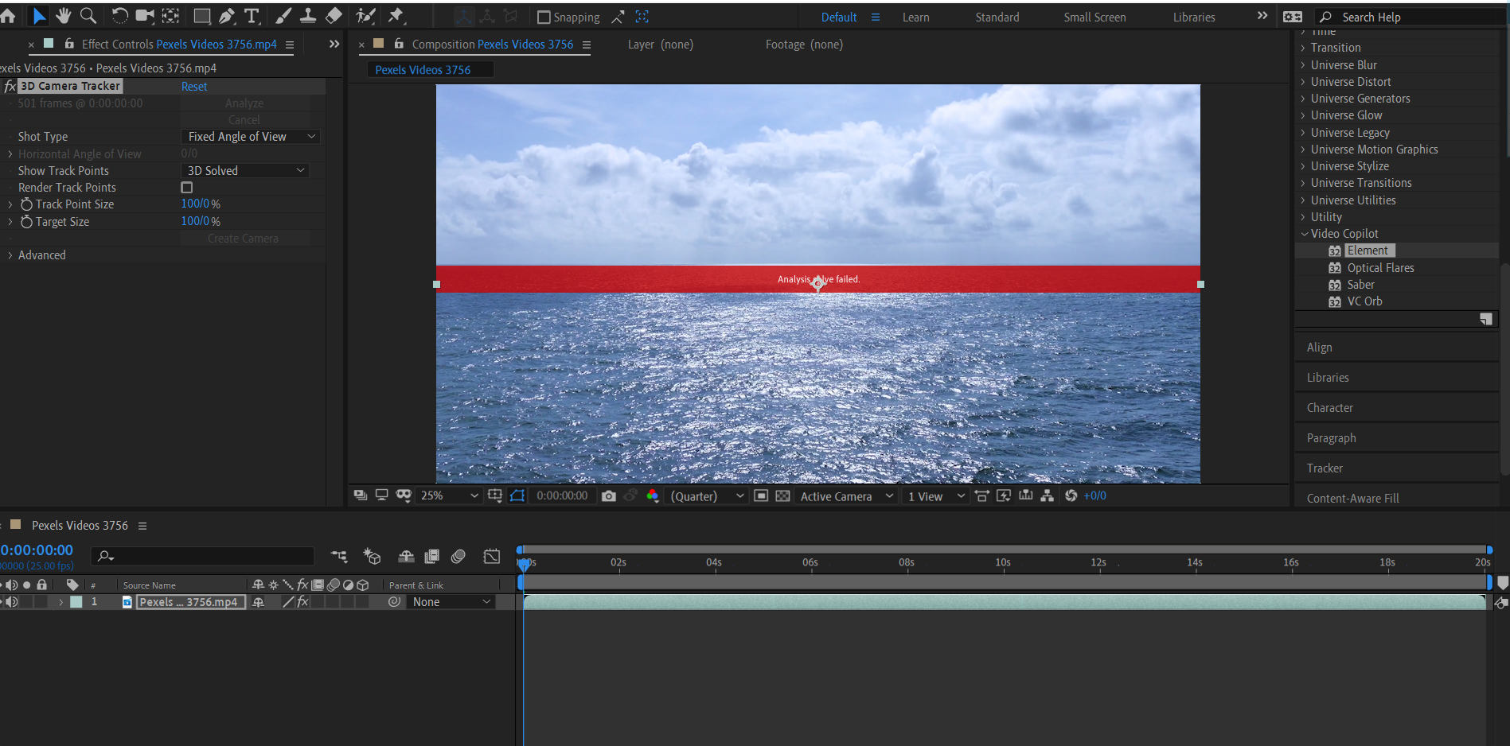Click the Element effect preset icon

coord(1335,251)
